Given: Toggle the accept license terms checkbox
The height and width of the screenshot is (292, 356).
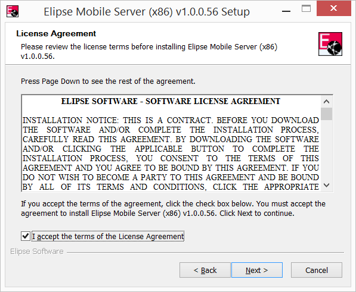Looking at the screenshot, I should pyautogui.click(x=26, y=236).
